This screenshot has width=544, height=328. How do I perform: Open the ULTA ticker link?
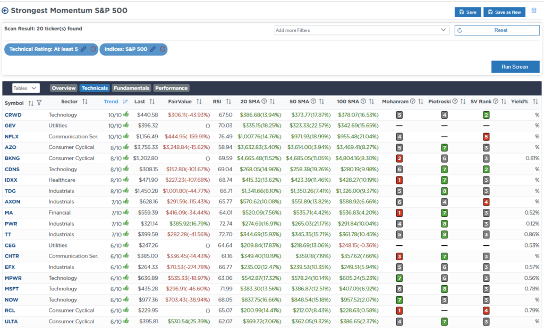click(11, 322)
